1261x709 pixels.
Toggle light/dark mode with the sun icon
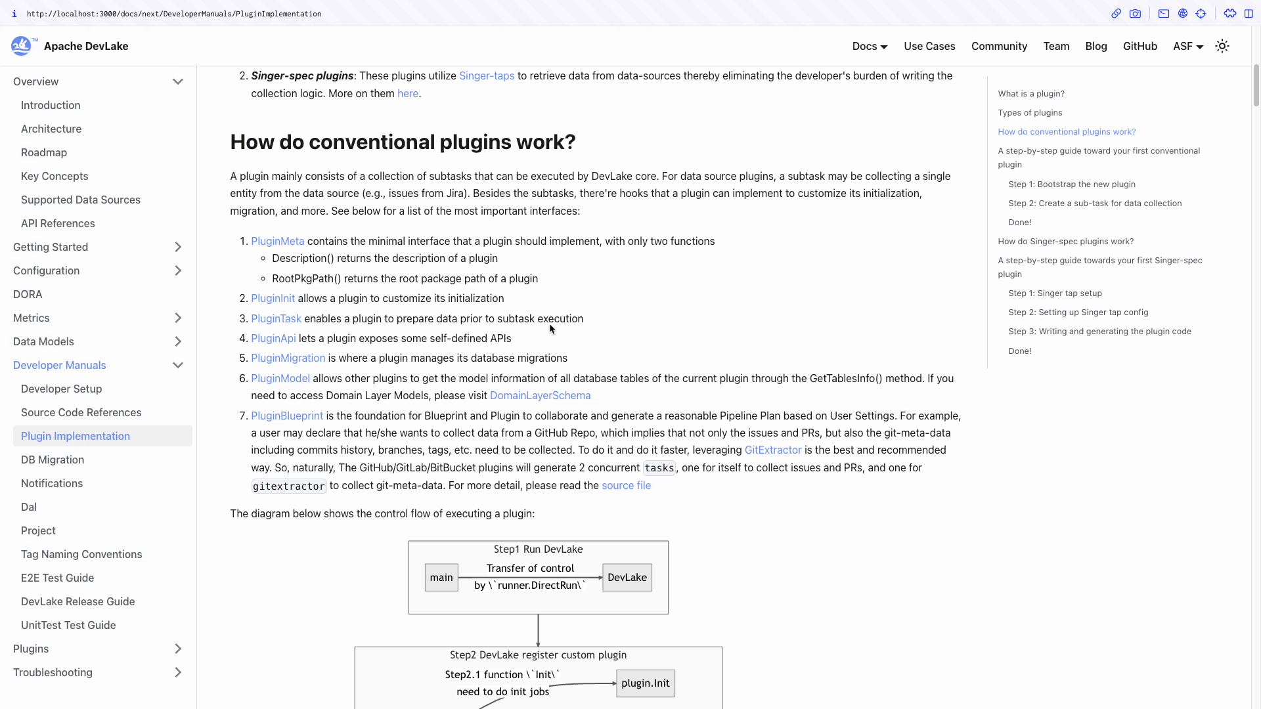(x=1222, y=46)
